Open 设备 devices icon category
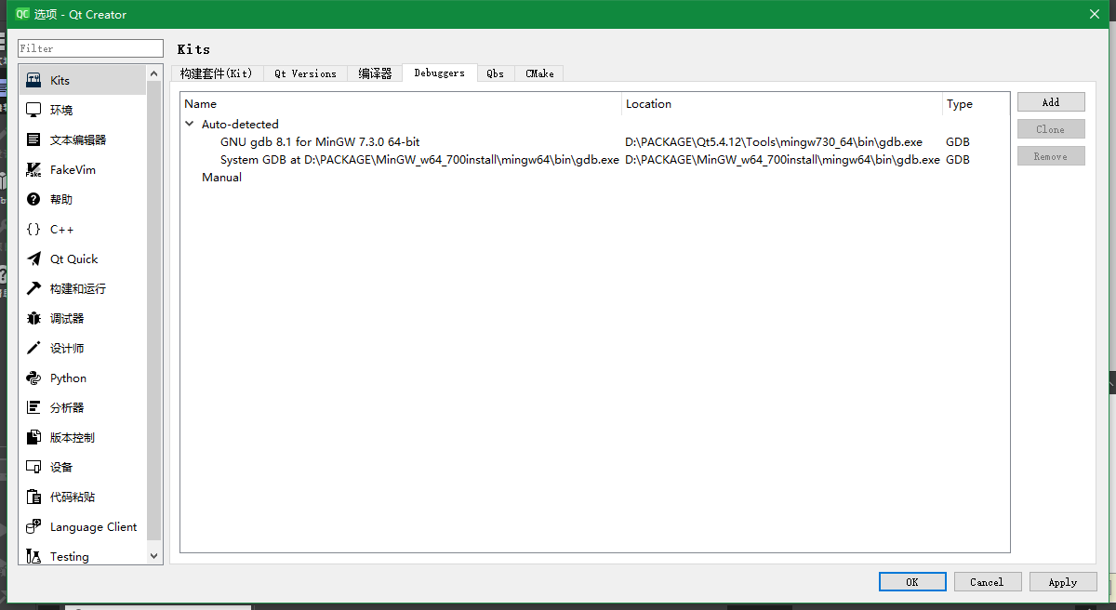This screenshot has height=610, width=1116. coord(33,467)
